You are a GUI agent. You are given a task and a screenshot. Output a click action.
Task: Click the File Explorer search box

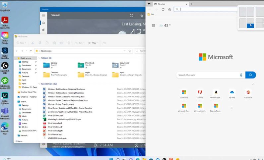pyautogui.click(x=140, y=51)
